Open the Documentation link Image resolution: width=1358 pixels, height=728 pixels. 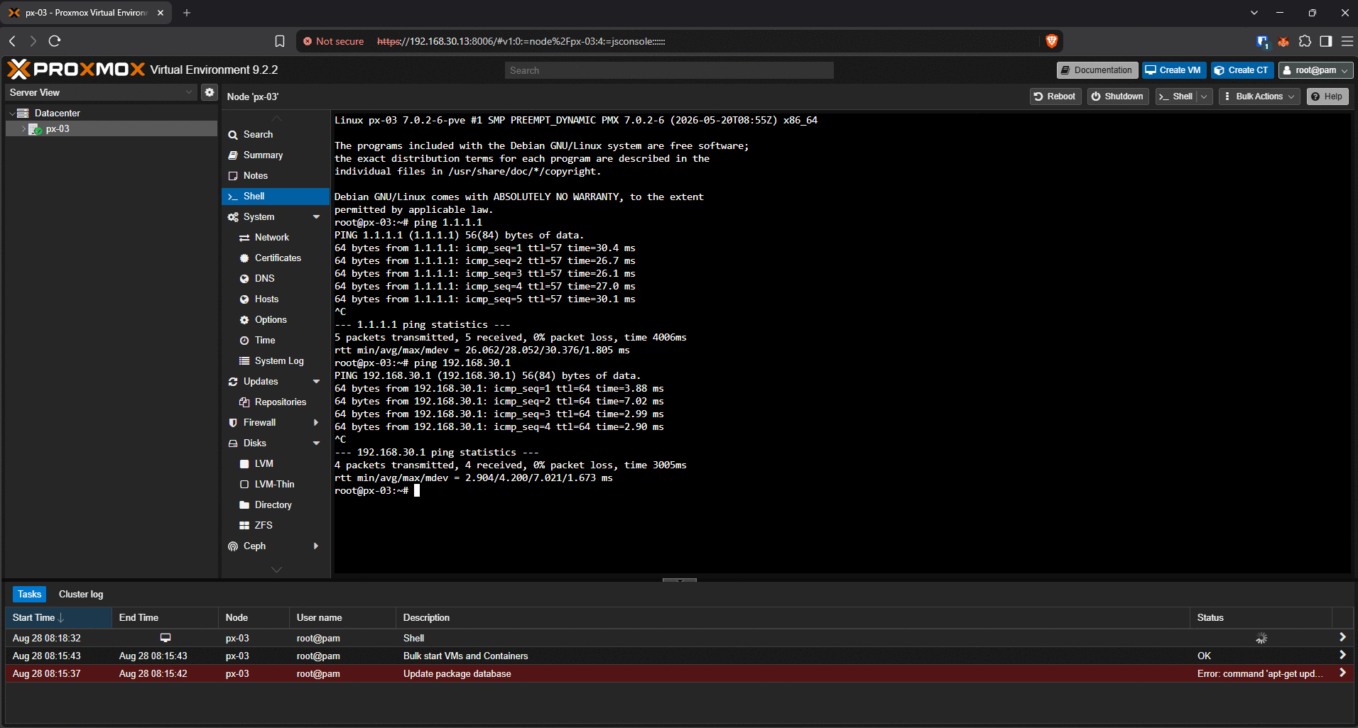[x=1097, y=70]
